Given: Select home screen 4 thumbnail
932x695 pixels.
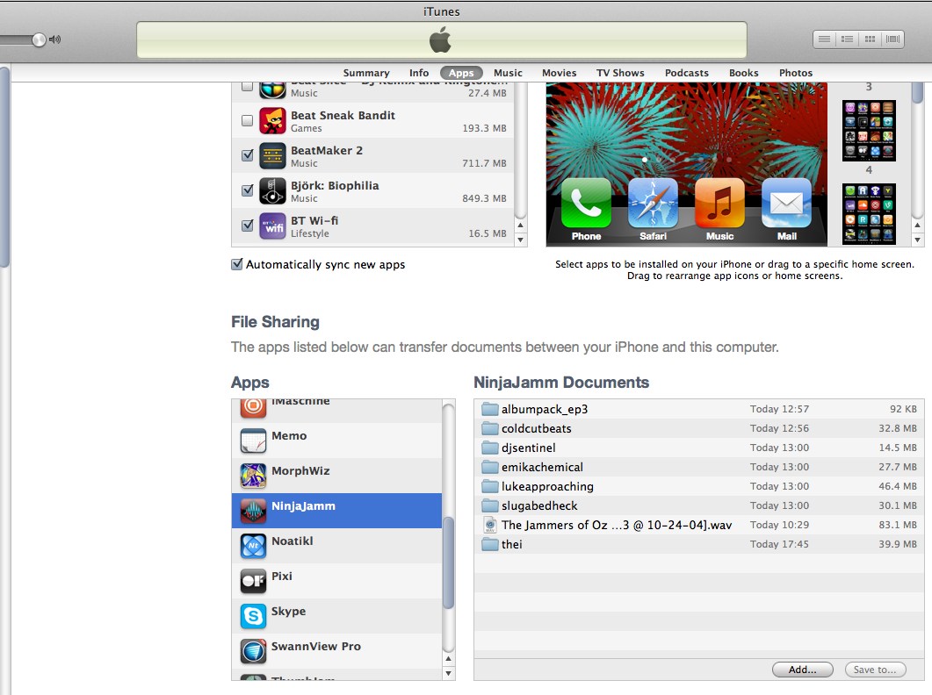Looking at the screenshot, I should tap(869, 214).
